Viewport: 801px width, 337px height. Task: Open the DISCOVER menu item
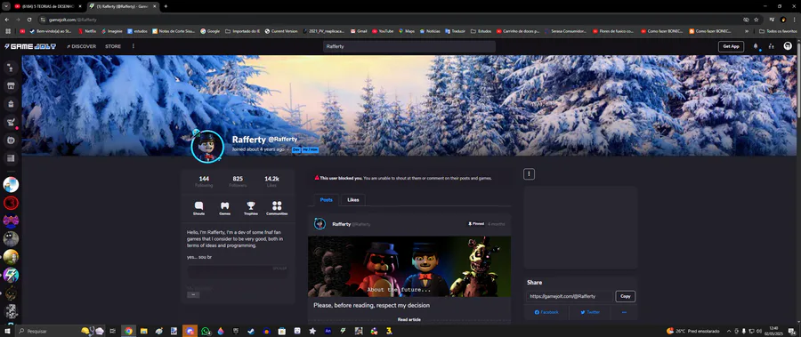(81, 46)
